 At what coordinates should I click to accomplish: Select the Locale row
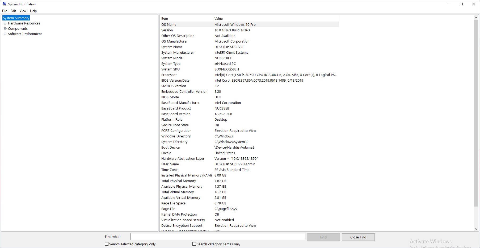[x=249, y=153]
